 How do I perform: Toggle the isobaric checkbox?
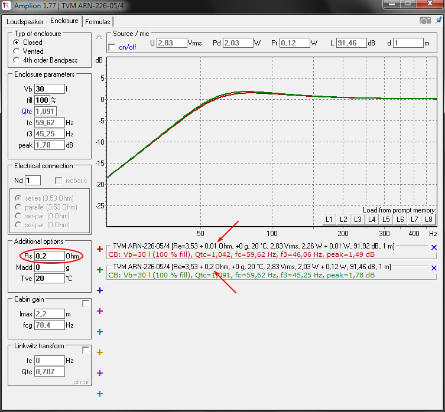coord(59,181)
